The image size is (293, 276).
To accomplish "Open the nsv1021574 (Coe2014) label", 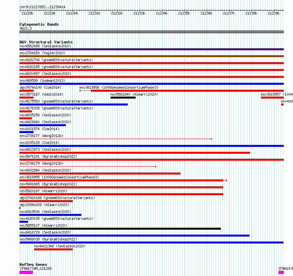I will (40, 129).
